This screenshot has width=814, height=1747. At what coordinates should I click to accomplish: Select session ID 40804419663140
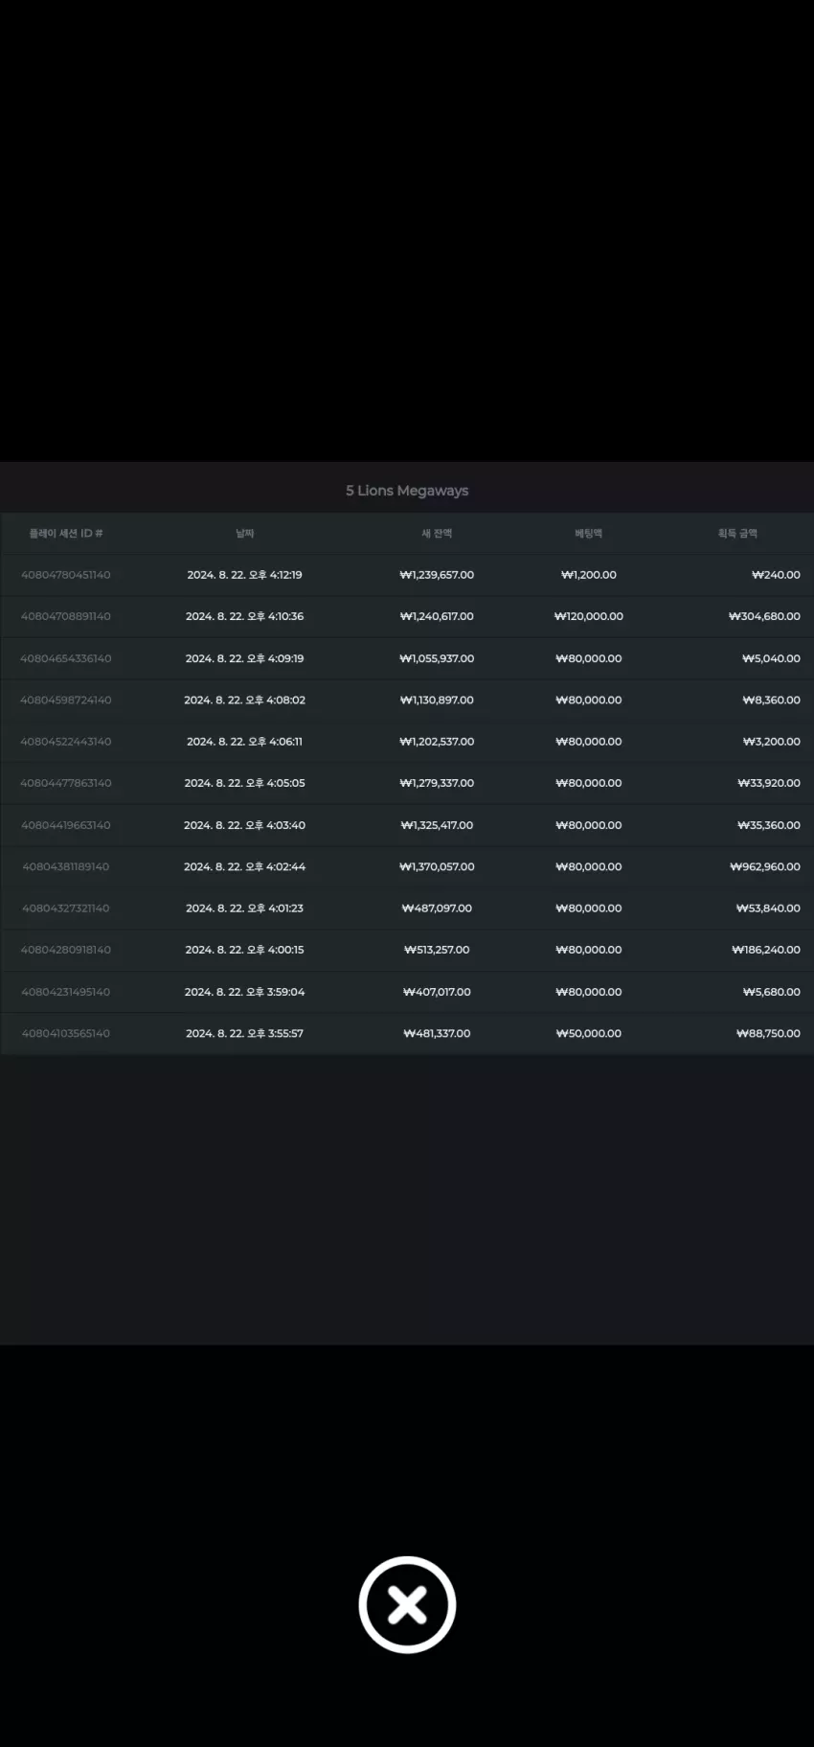pyautogui.click(x=66, y=825)
